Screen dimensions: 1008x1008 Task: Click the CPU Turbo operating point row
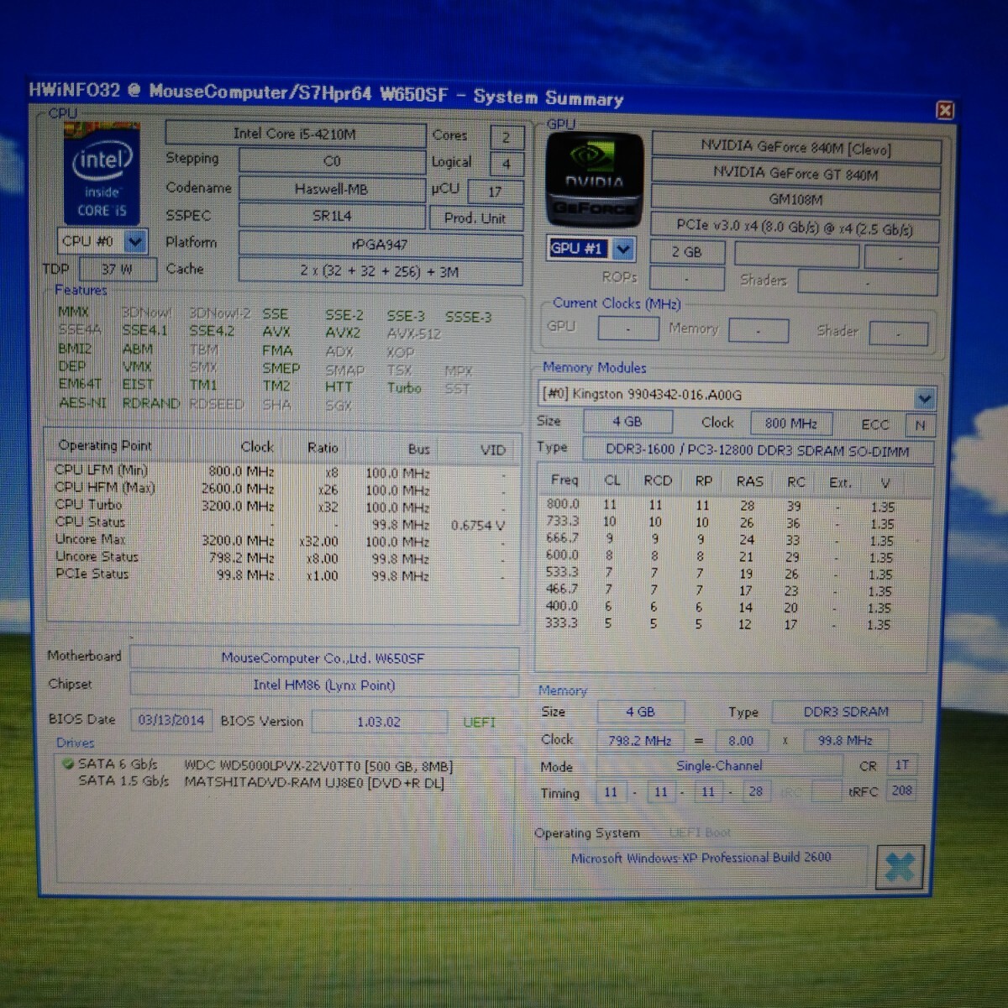(281, 506)
